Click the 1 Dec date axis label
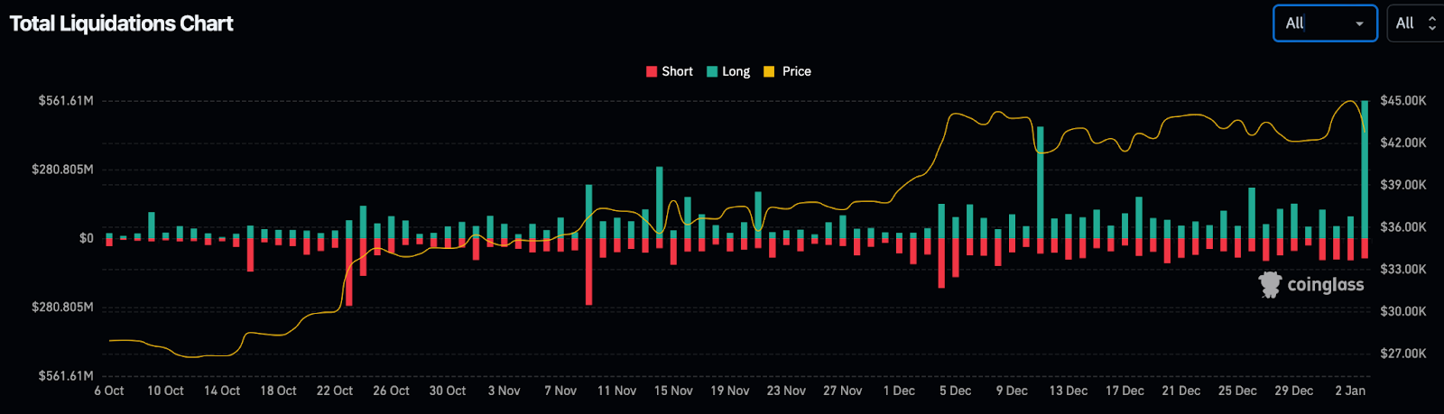1444x414 pixels. click(899, 391)
